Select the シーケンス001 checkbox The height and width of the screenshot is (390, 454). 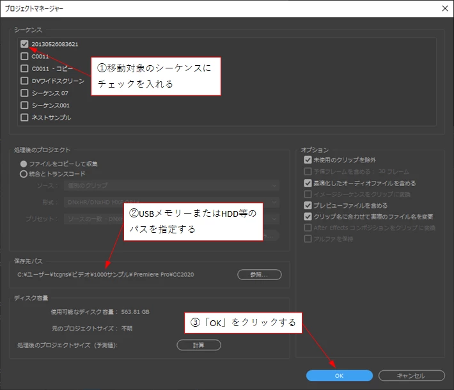coord(24,105)
